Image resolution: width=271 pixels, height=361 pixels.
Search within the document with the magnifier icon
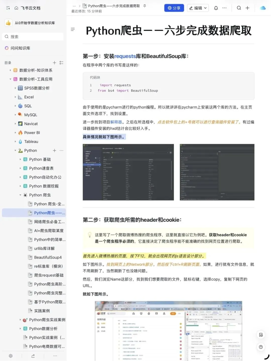[239, 8]
